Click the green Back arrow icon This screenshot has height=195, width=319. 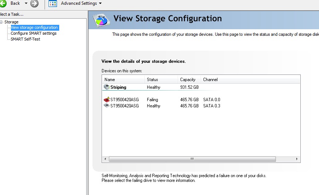coord(3,3)
